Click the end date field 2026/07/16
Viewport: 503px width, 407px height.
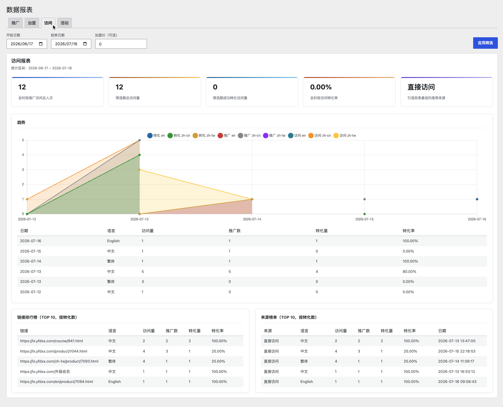[x=71, y=44]
